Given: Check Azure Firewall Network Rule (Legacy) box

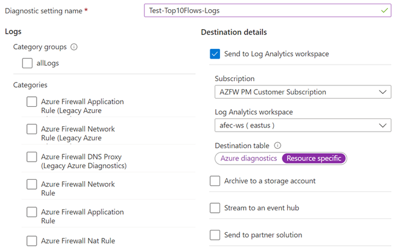Looking at the screenshot, I should 32,129.
